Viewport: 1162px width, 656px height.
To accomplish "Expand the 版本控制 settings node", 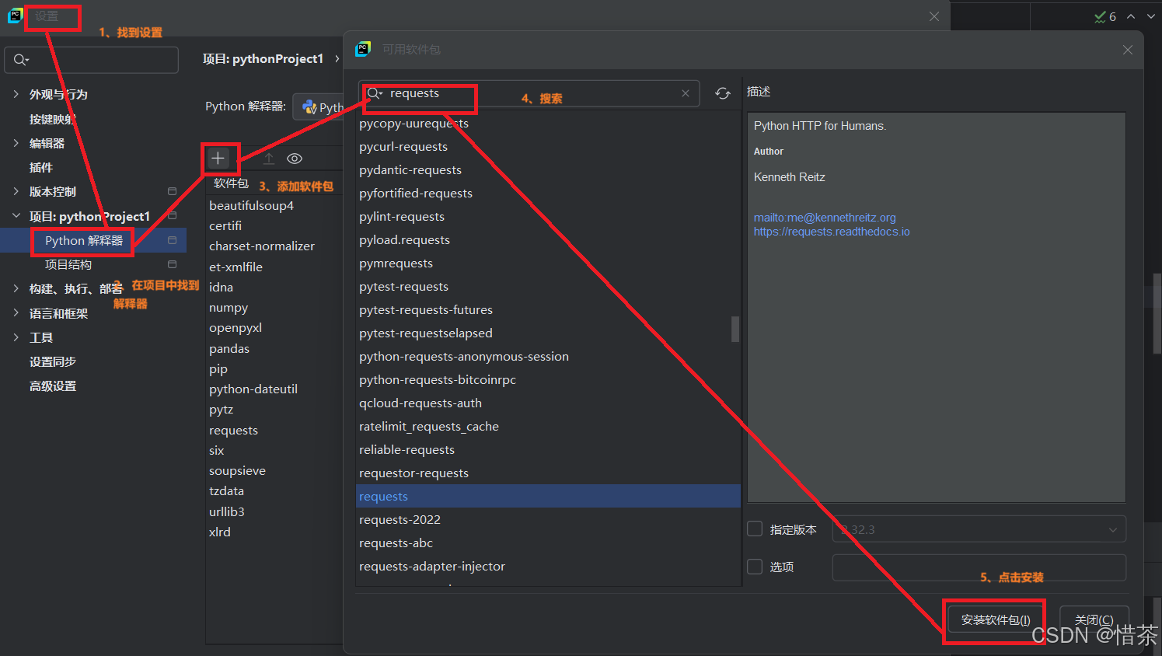I will 16,191.
